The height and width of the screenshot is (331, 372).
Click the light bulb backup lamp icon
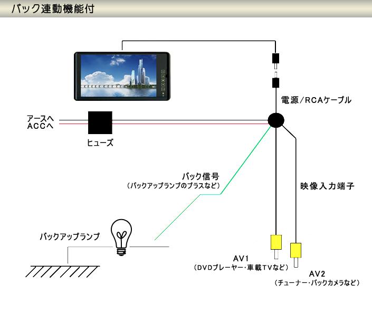tap(121, 238)
